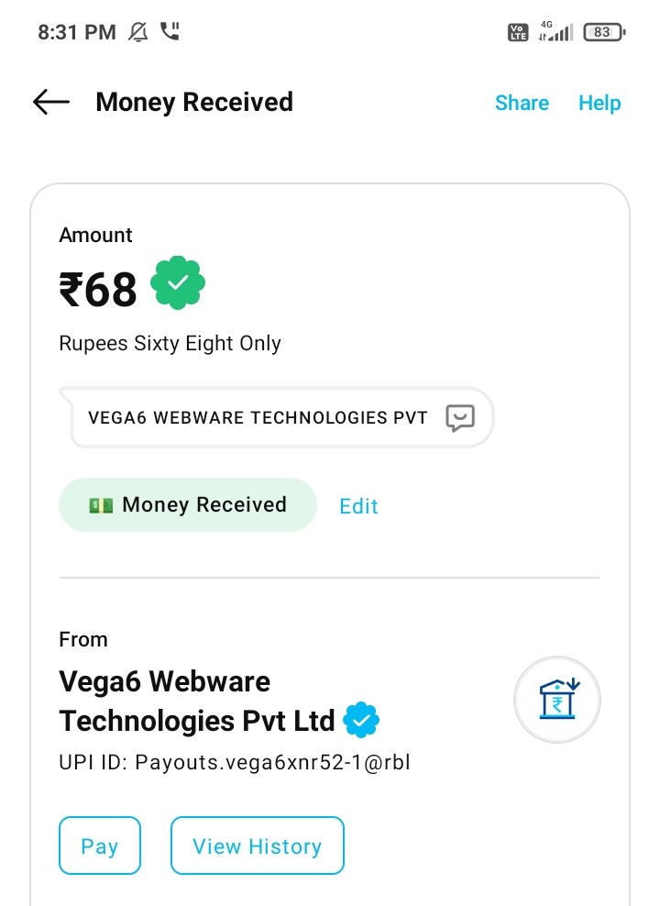The image size is (660, 906).
Task: Tap the VEGA6 WEBWARE TECHNOLOGIES PVT note bubble
Action: 258,418
